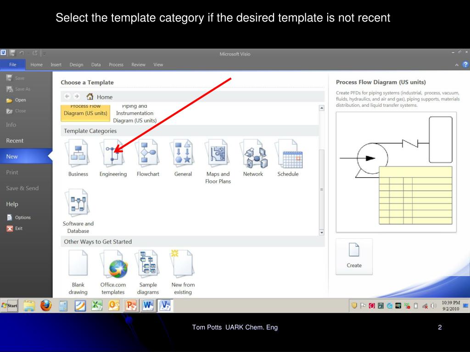The width and height of the screenshot is (470, 352).
Task: Open Save & Send in the sidebar
Action: [22, 188]
